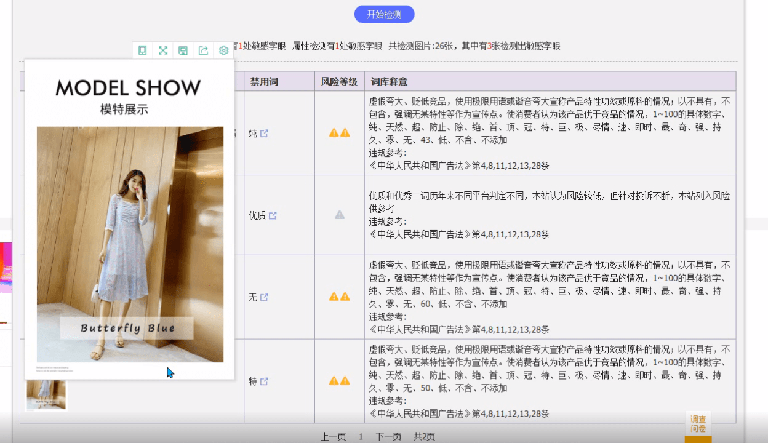Click the crop frame icon in preview toolbar
768x443 pixels.
[143, 50]
